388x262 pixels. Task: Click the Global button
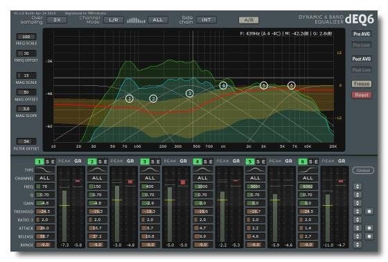point(363,171)
